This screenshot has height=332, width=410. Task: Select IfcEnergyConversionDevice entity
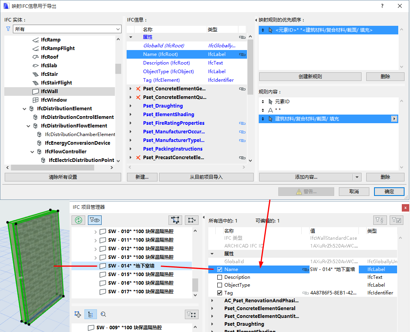click(x=77, y=143)
